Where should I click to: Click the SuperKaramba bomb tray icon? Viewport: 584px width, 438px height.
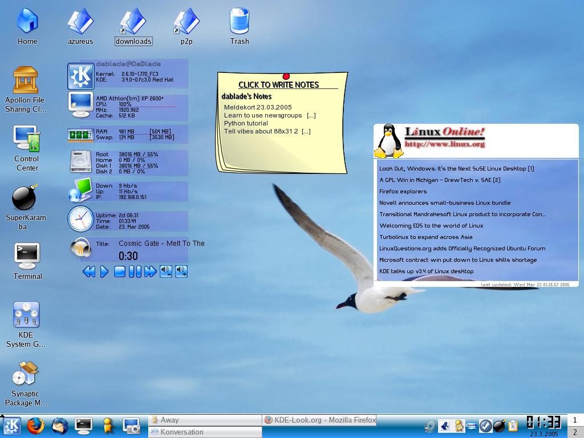(x=499, y=425)
